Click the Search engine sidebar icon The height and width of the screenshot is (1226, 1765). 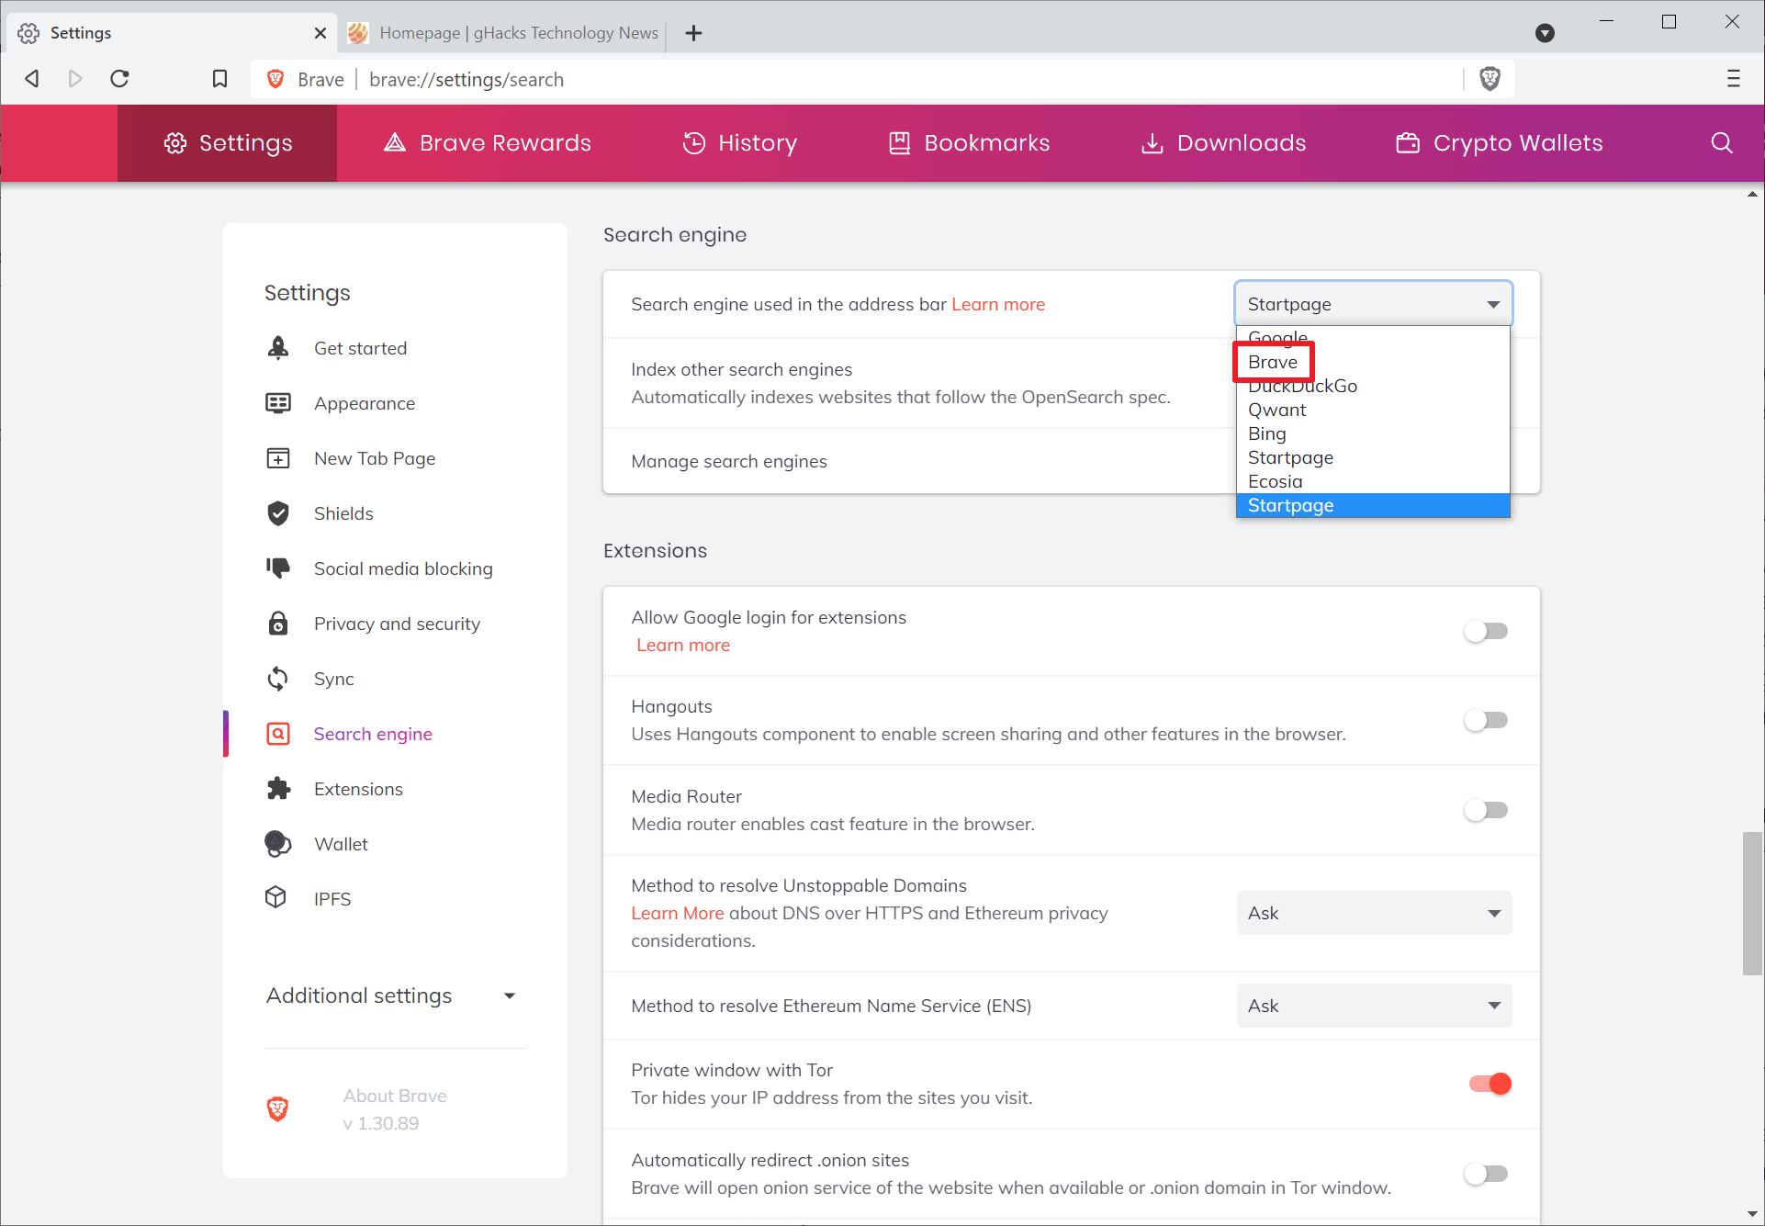coord(277,734)
